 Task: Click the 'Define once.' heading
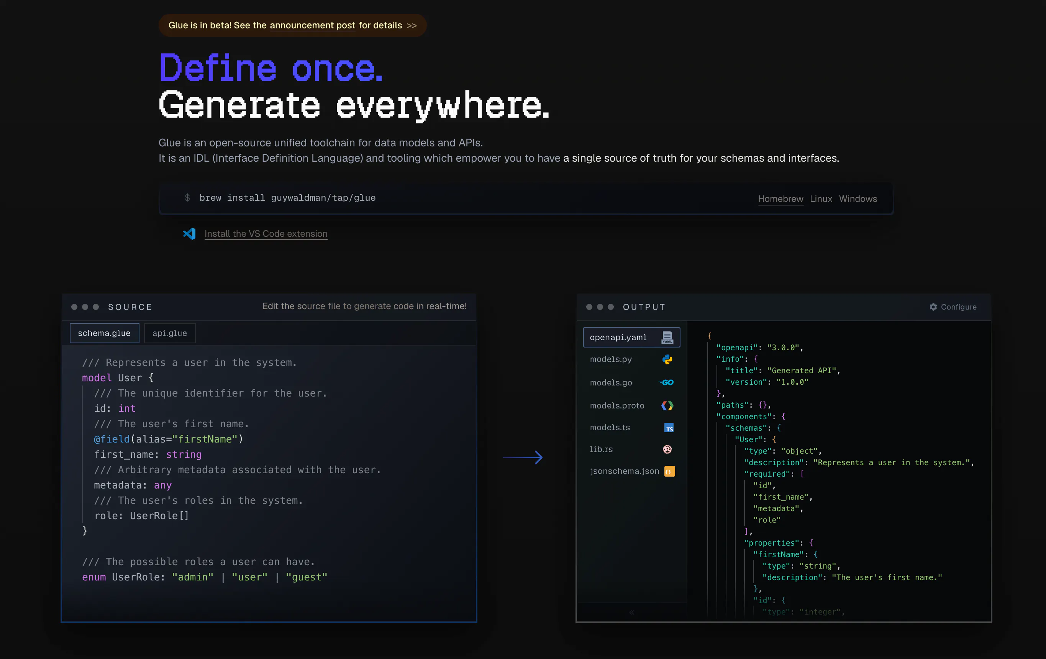[x=271, y=68]
